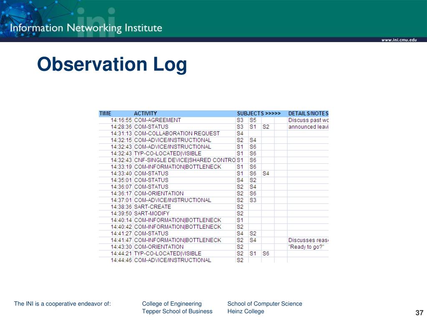The image size is (427, 320).
Task: Select the "Discuss past wo" note cell
Action: point(308,120)
